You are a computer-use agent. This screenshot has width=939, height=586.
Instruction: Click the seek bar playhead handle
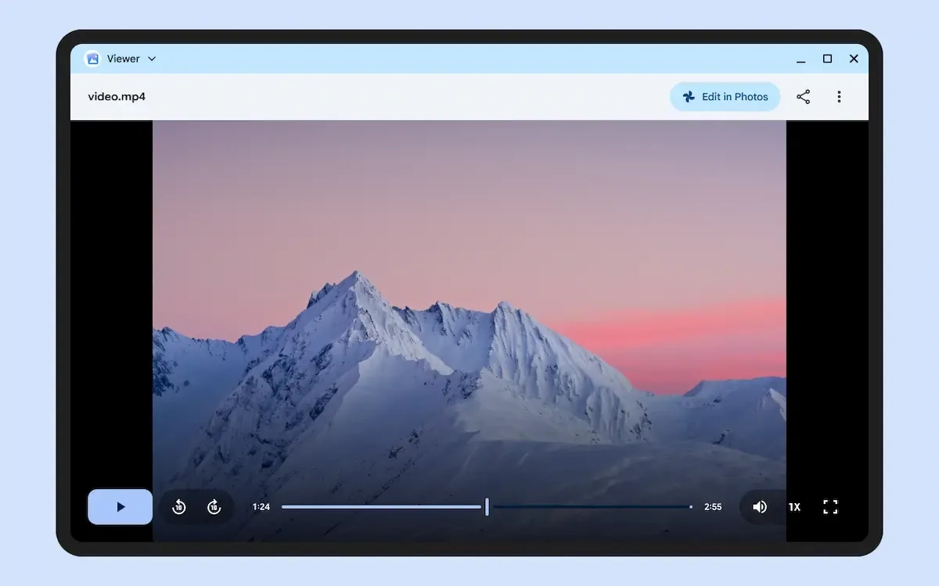tap(487, 507)
